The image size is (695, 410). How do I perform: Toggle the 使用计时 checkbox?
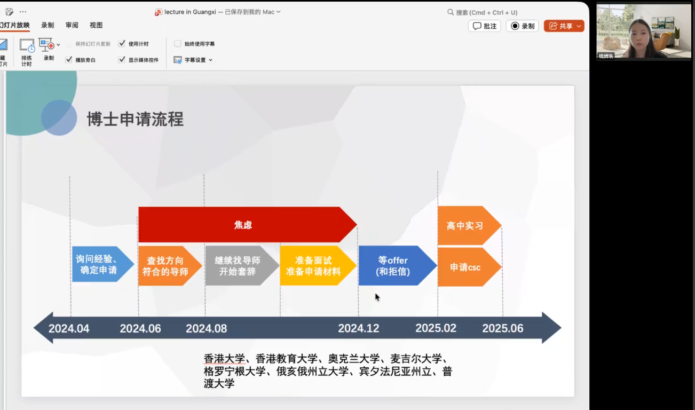[x=122, y=44]
